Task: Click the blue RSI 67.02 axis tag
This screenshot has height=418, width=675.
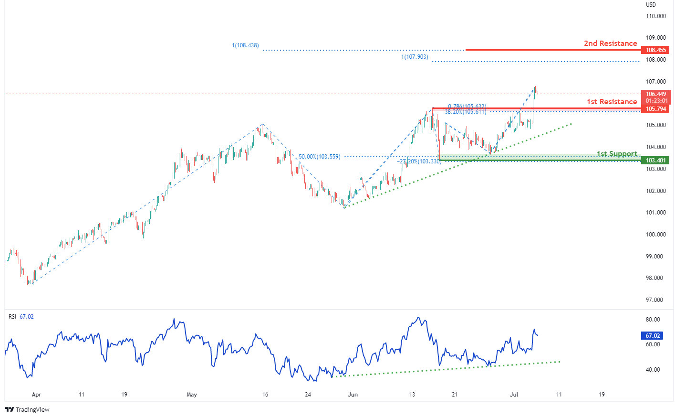Action: tap(653, 336)
